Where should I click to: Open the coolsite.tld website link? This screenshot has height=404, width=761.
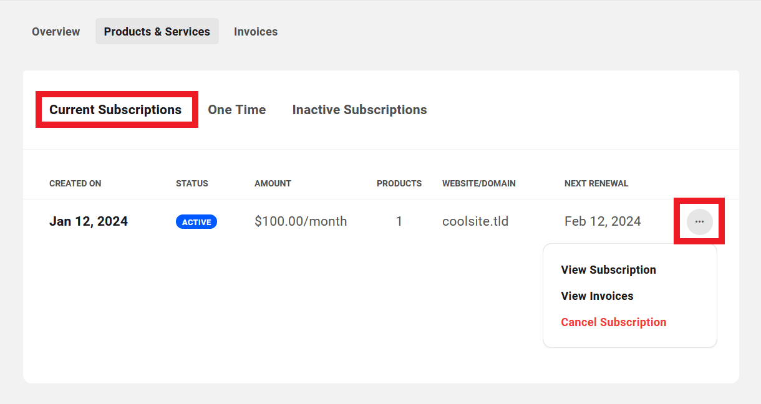coord(475,221)
